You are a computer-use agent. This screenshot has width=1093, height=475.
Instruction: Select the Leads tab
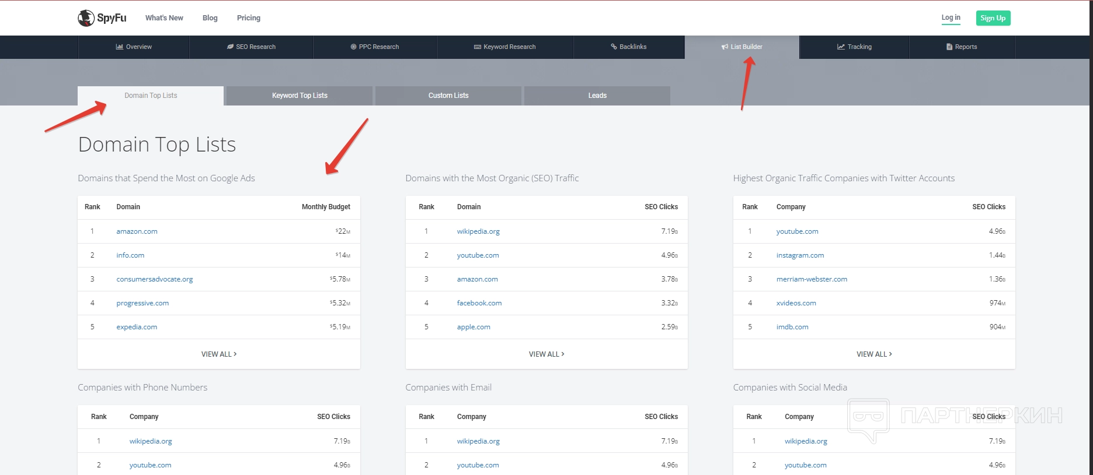click(597, 96)
